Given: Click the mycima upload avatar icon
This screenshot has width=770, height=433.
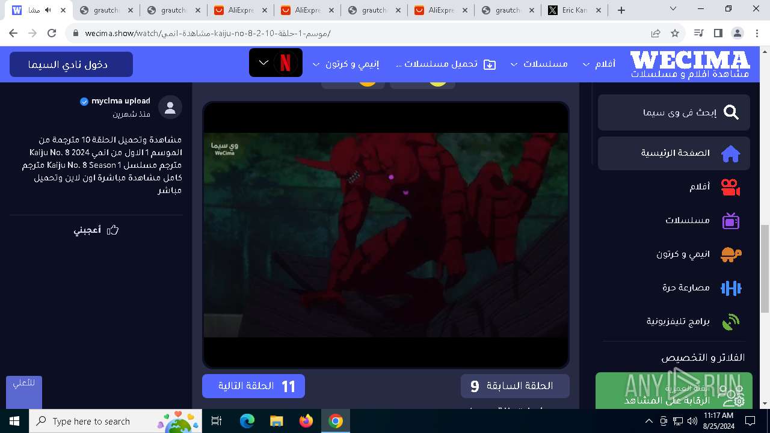Looking at the screenshot, I should coord(170,107).
